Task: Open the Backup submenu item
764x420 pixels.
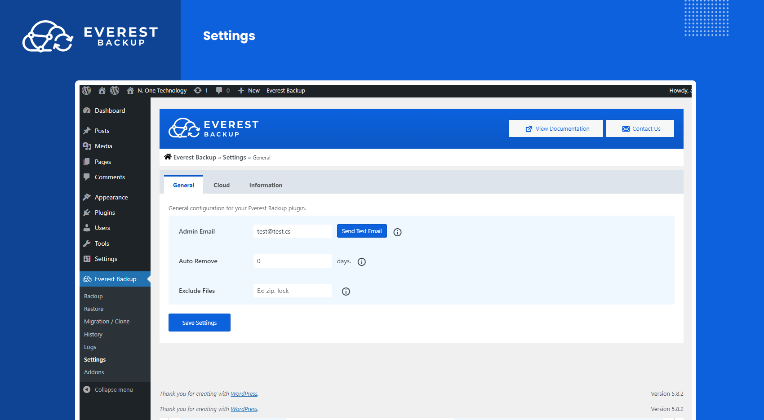Action: coord(93,296)
